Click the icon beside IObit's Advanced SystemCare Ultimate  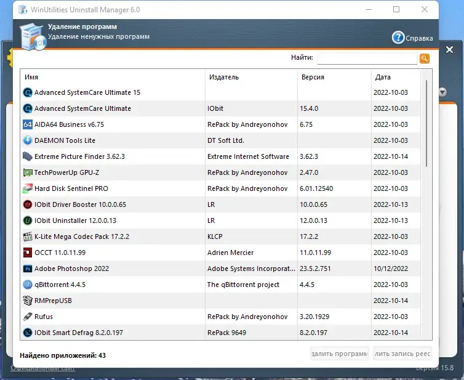point(28,108)
